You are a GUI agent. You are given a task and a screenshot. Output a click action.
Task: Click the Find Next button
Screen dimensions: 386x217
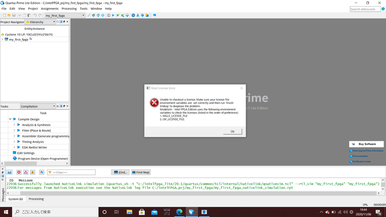pos(141,172)
